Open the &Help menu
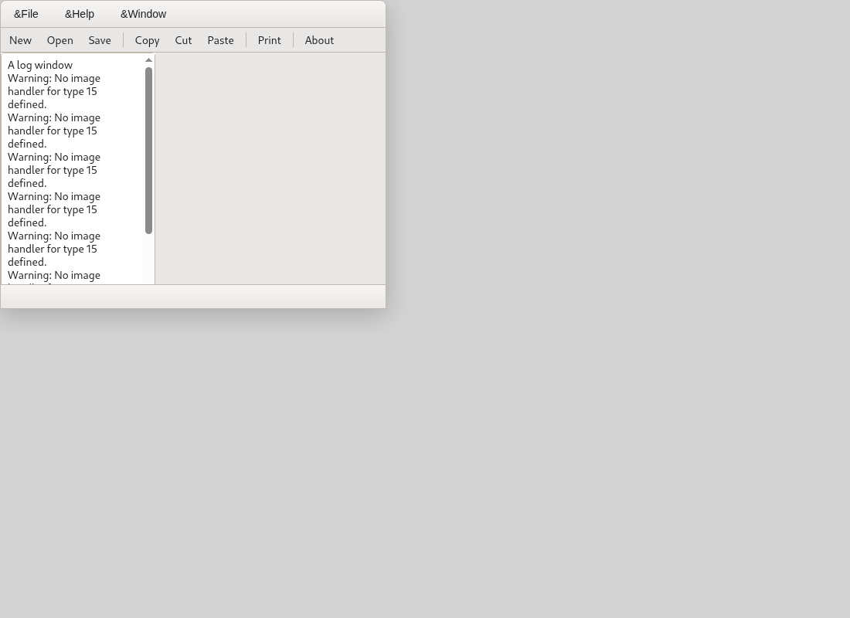850x618 pixels. tap(80, 14)
